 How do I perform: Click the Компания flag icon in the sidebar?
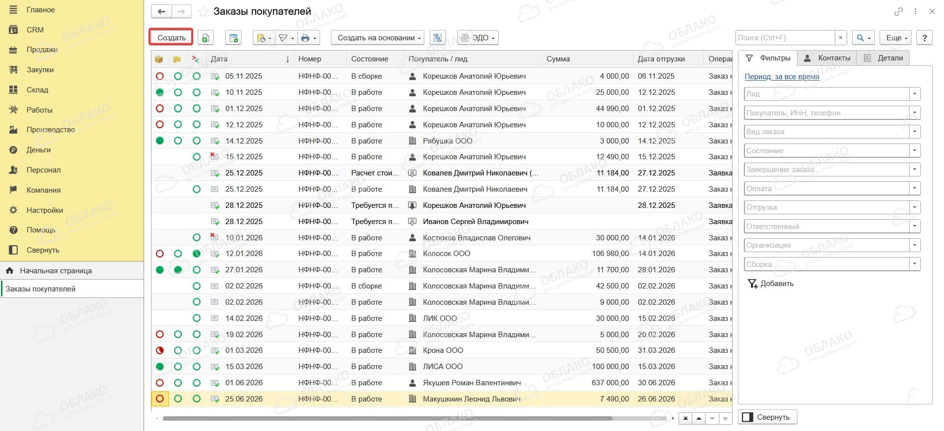click(x=13, y=190)
